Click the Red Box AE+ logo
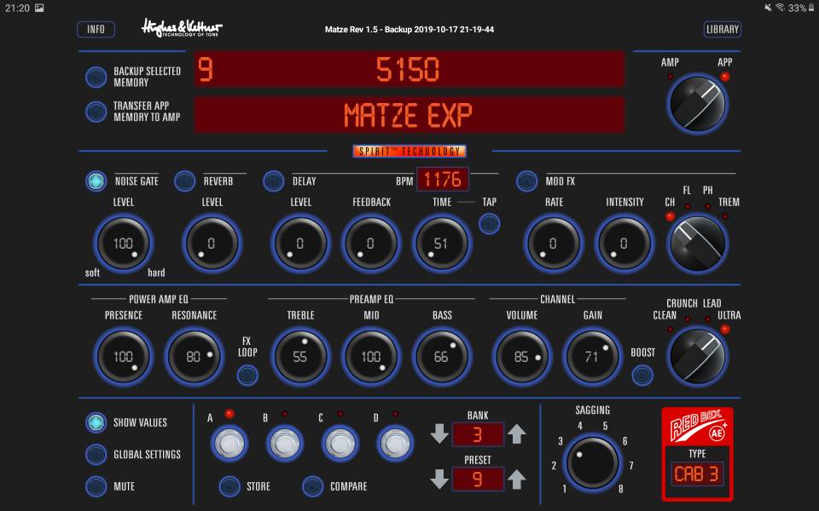 click(697, 426)
